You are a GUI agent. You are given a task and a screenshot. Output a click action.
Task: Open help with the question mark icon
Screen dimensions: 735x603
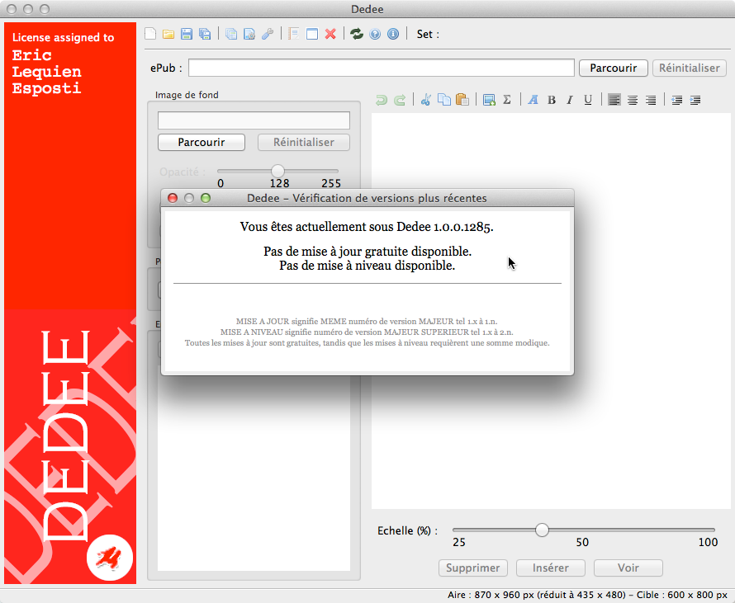(375, 34)
